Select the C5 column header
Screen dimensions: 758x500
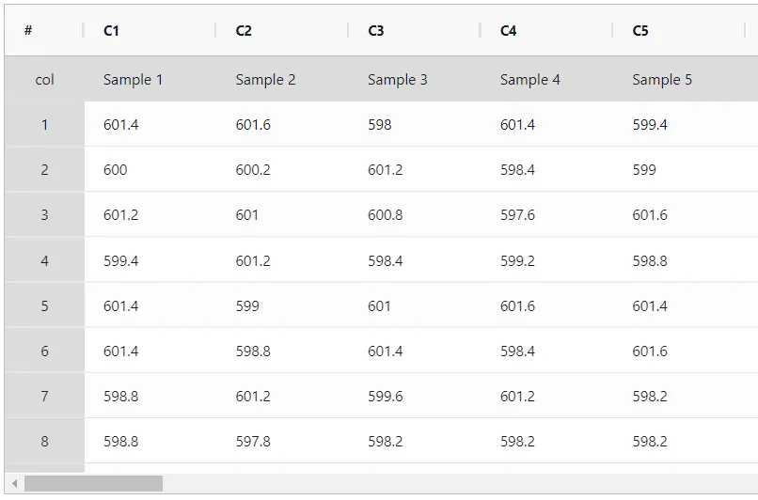pos(679,30)
